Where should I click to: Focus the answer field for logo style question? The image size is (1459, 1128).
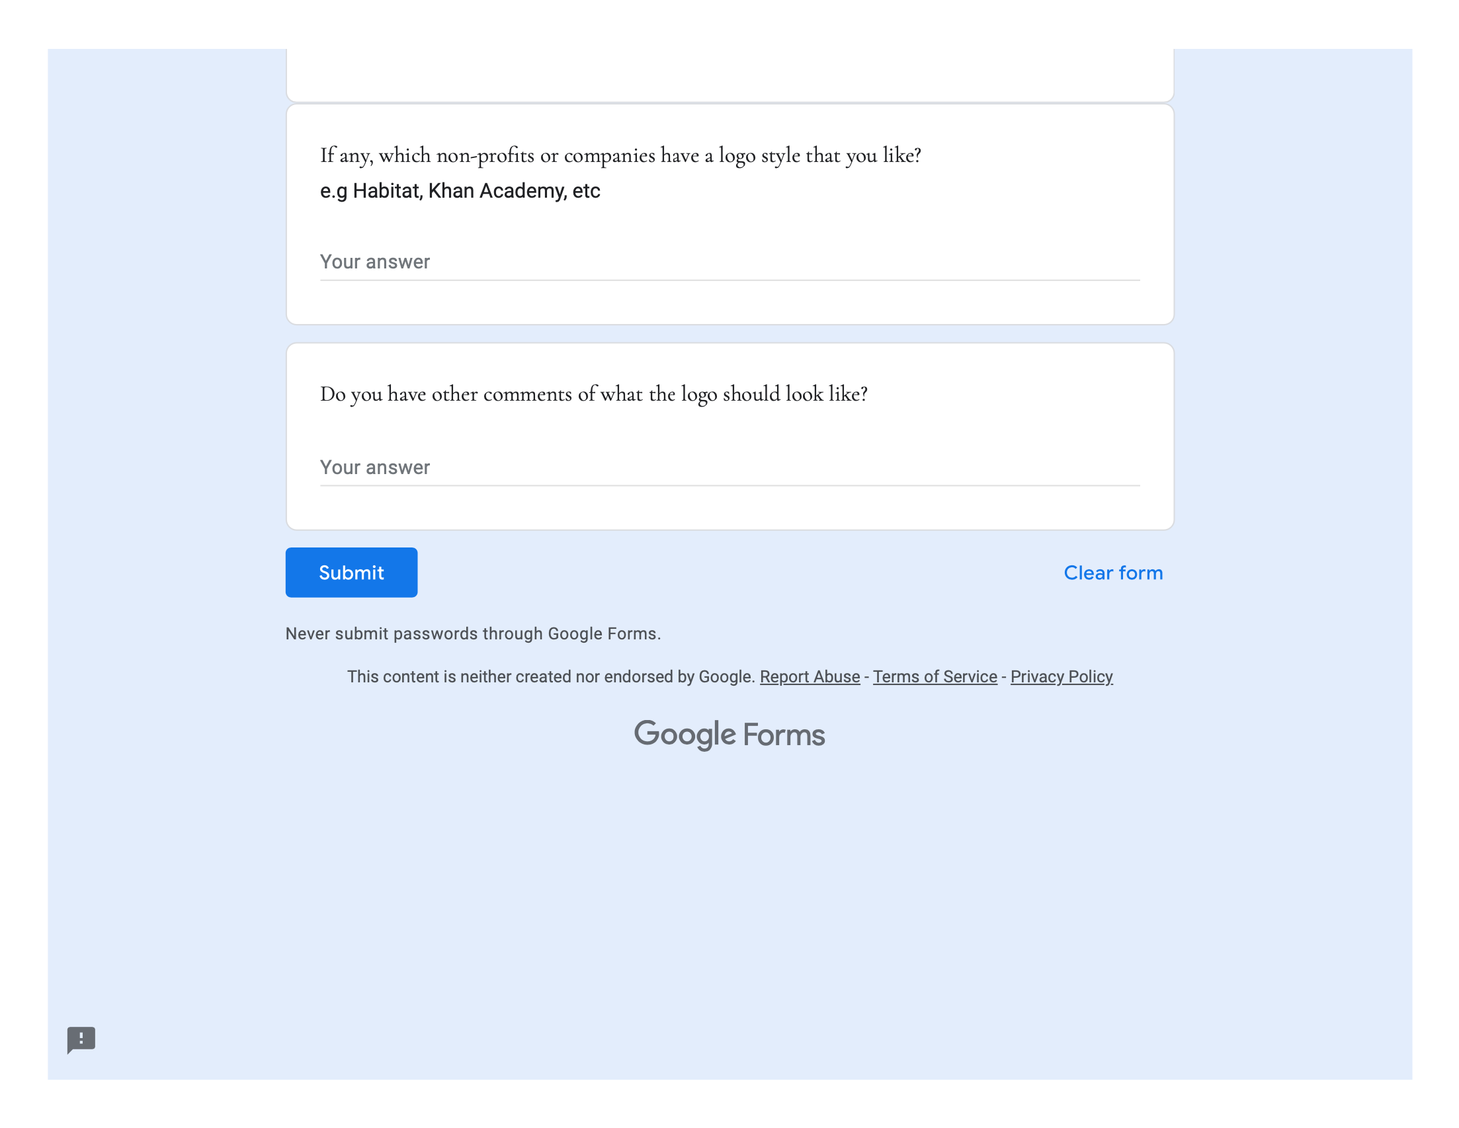pos(729,262)
